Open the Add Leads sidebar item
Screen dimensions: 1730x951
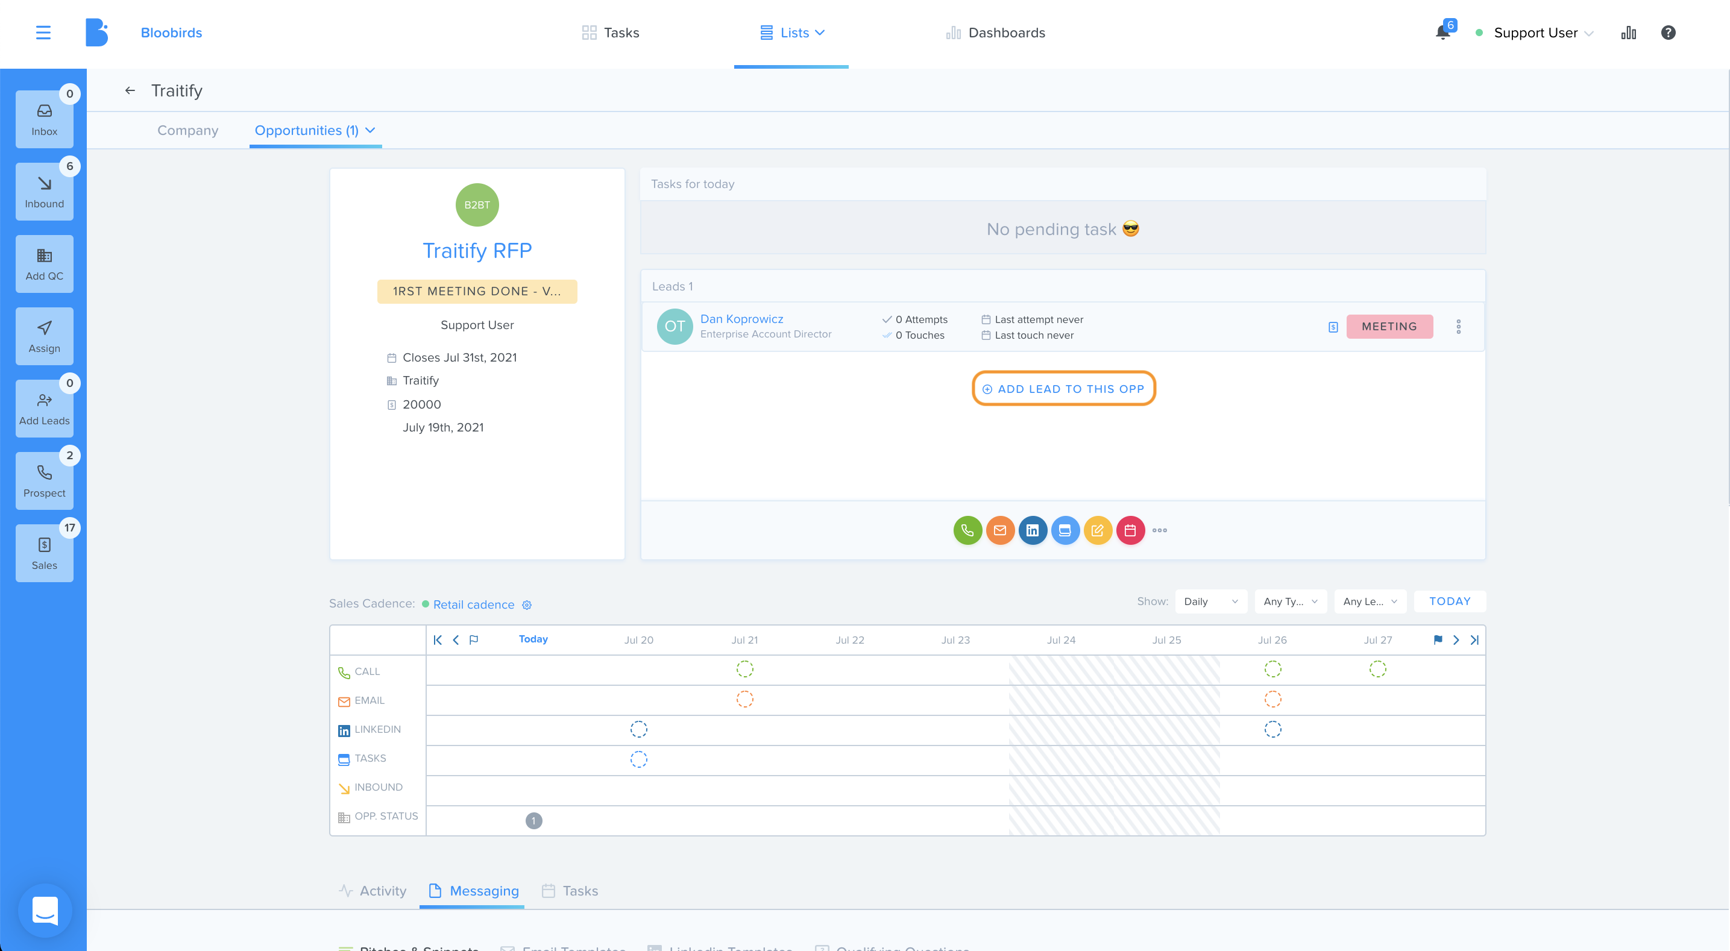pyautogui.click(x=45, y=409)
